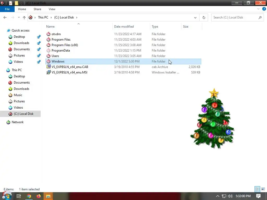Click the taskbar clock showing 5:32:00 PM
The width and height of the screenshot is (267, 200).
click(243, 196)
